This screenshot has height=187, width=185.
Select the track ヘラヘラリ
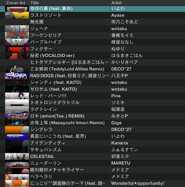[41, 177]
